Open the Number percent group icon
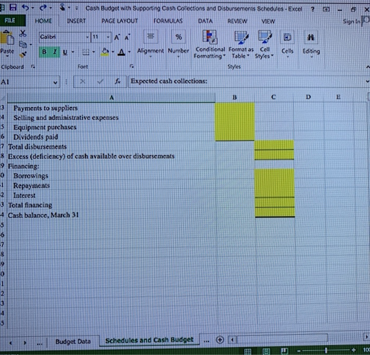The height and width of the screenshot is (355, 370). pyautogui.click(x=179, y=37)
